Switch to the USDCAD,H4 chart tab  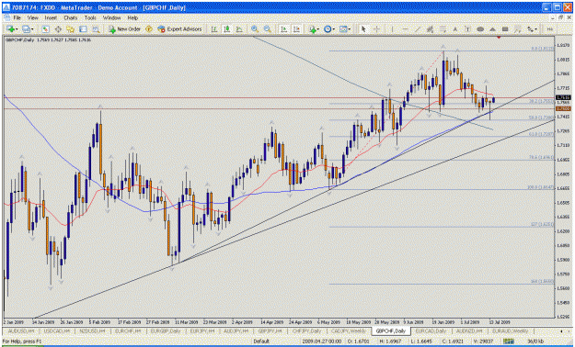(56, 331)
